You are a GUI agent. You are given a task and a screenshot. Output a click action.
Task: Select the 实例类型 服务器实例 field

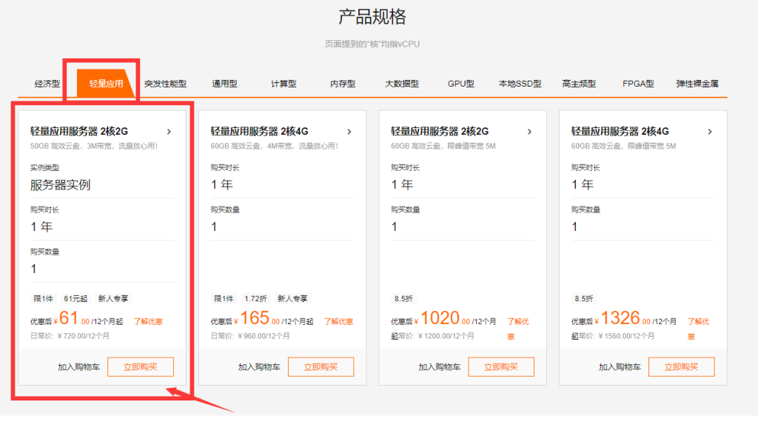point(61,185)
